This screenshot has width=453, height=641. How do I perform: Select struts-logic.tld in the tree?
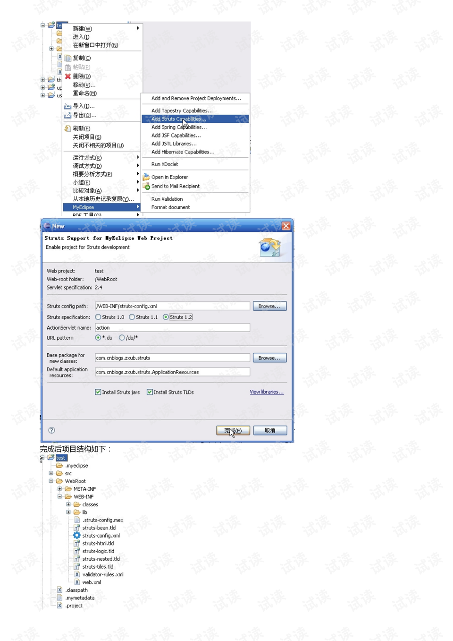coord(98,551)
